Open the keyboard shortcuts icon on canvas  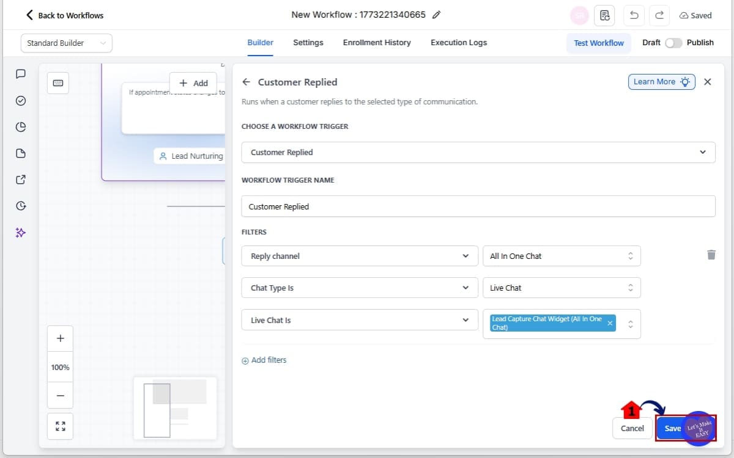(x=58, y=83)
